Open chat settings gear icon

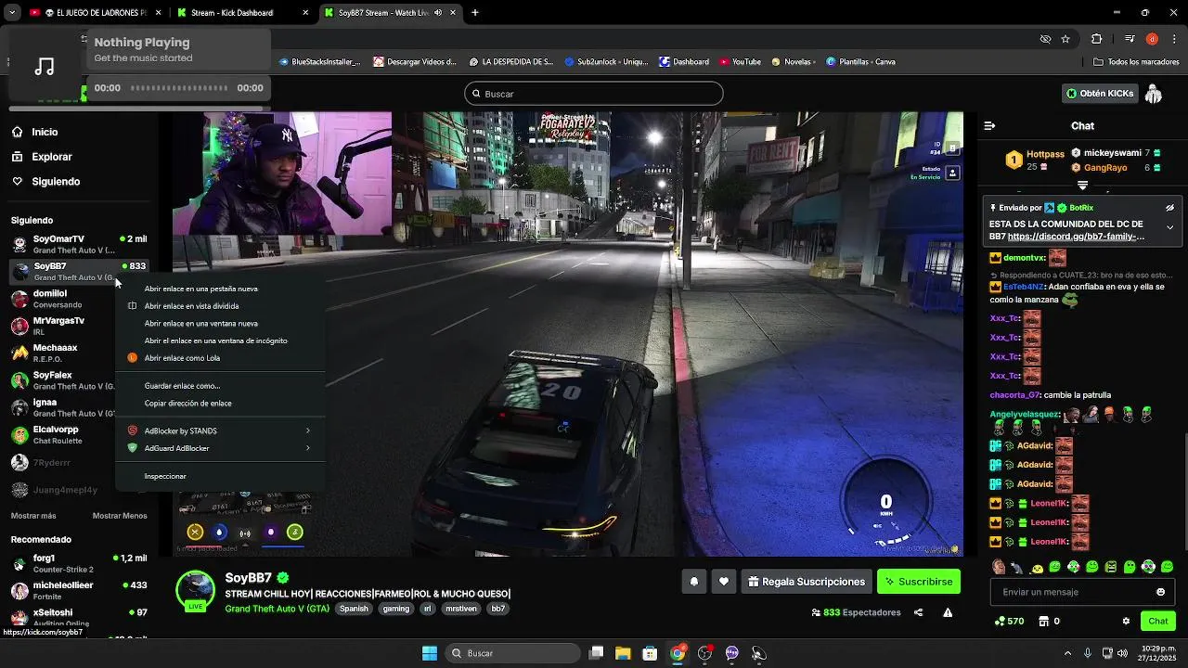tap(1126, 622)
